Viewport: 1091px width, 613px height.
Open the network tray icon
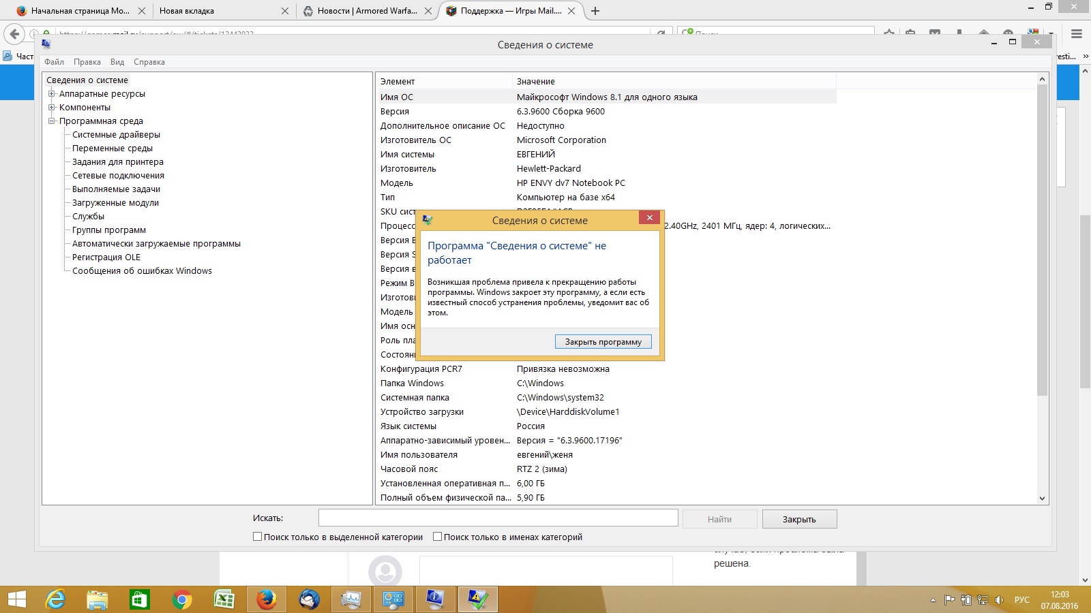pos(983,600)
